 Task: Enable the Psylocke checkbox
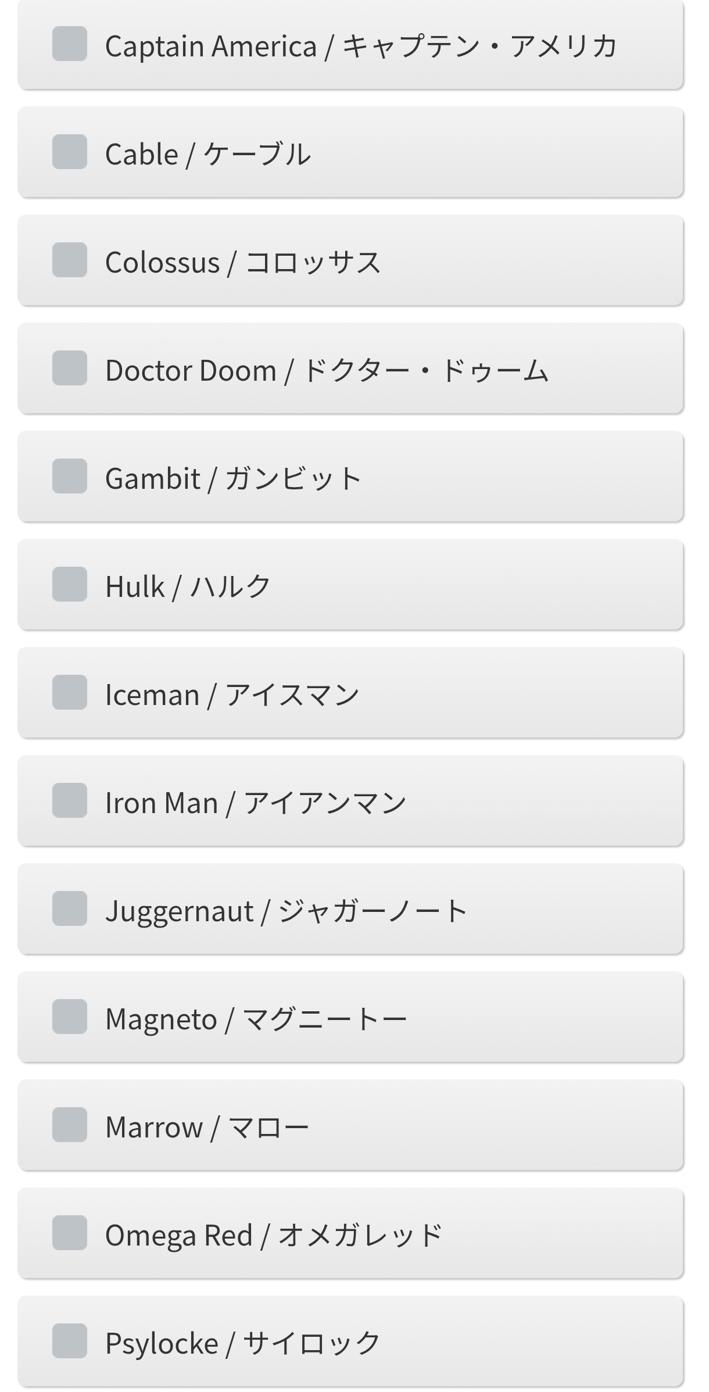point(70,1341)
